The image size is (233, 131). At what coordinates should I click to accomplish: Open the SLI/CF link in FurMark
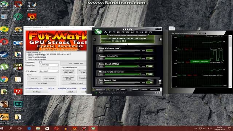point(51,88)
